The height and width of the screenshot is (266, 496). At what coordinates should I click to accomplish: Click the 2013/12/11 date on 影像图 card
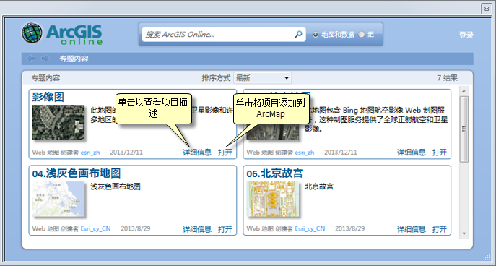pyautogui.click(x=126, y=153)
